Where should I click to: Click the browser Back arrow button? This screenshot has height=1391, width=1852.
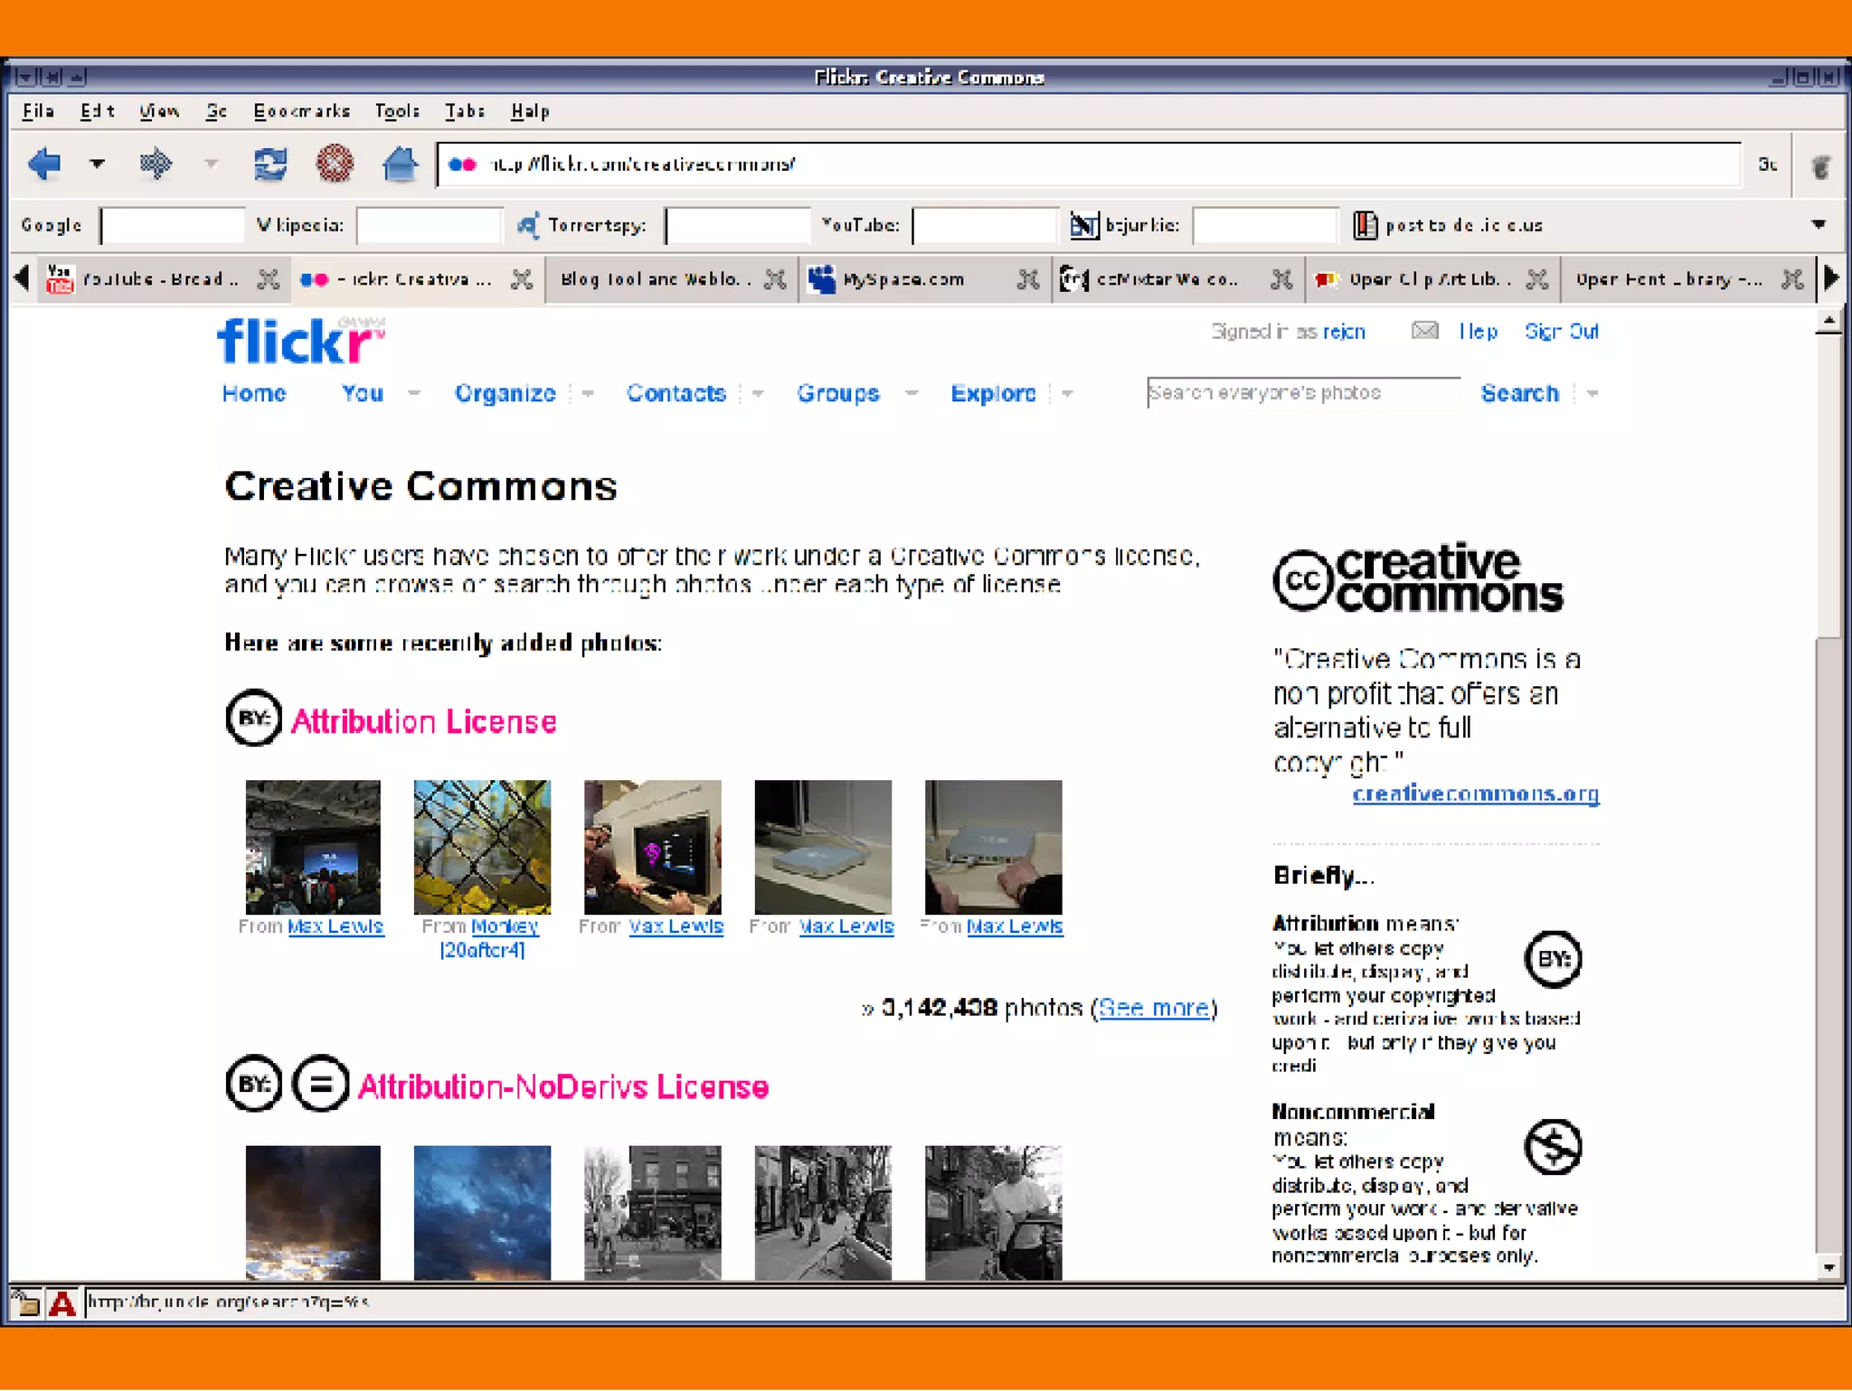click(x=44, y=164)
